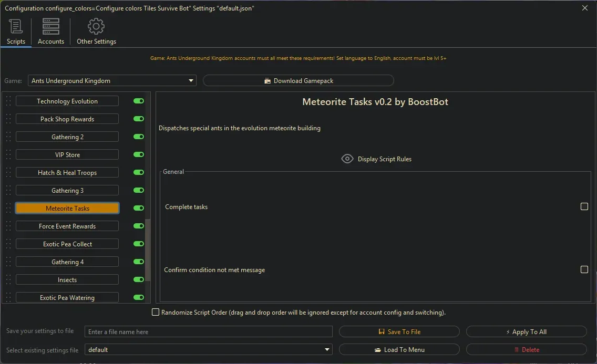
Task: Click the trash icon on the Delete button
Action: (518, 349)
